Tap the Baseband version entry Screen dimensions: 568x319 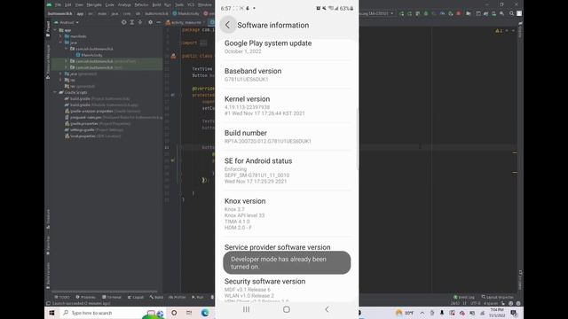click(x=287, y=74)
